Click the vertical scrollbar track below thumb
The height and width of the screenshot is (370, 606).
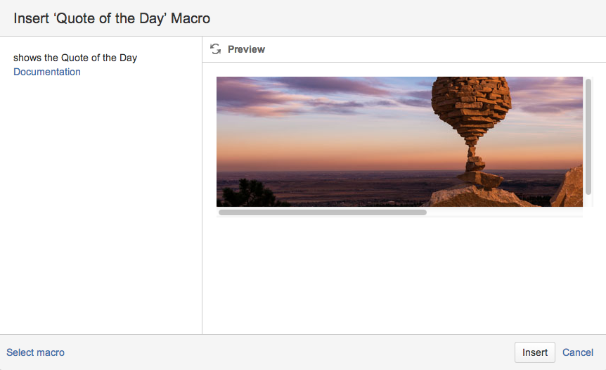(588, 202)
